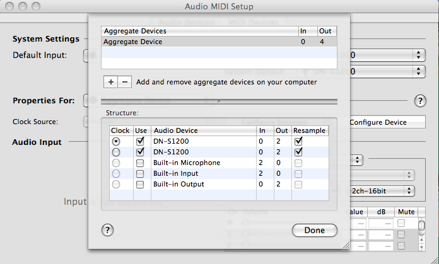Click Done to close the sheet

click(x=314, y=230)
